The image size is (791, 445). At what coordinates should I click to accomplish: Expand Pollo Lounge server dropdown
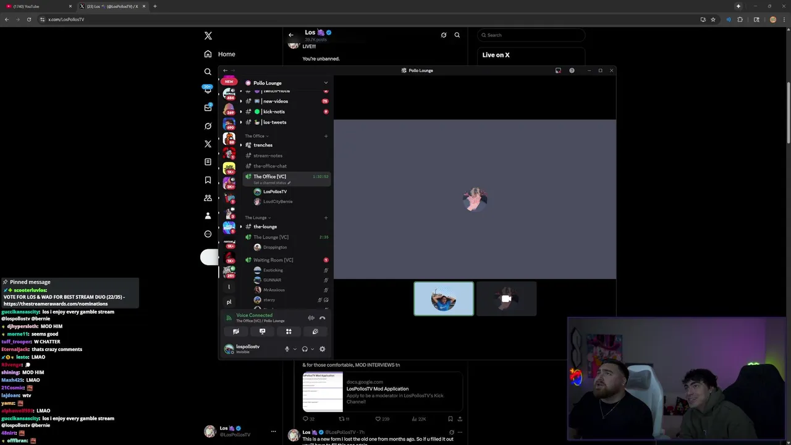click(x=326, y=83)
